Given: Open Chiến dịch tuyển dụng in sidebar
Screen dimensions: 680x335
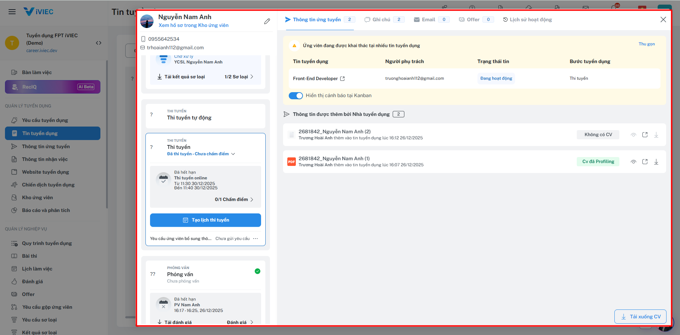Looking at the screenshot, I should 52,185.
